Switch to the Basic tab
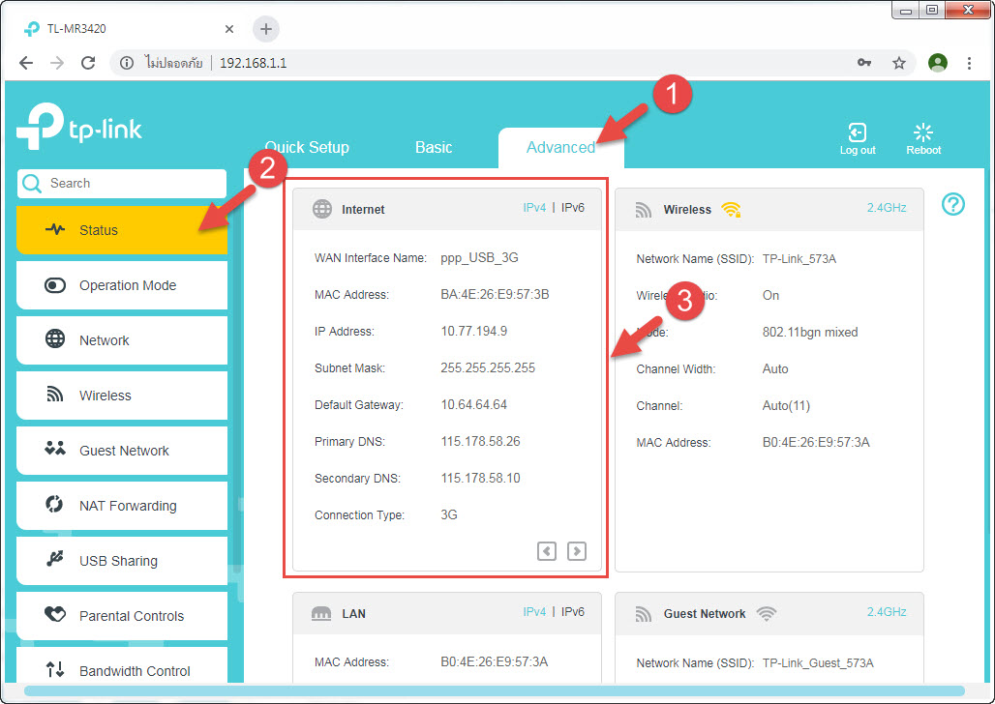Image resolution: width=995 pixels, height=704 pixels. 434,147
